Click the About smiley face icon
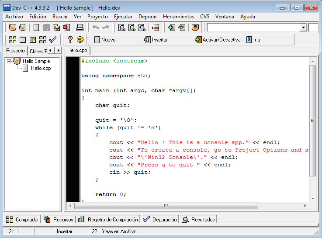This screenshot has width=322, height=238. point(80,40)
